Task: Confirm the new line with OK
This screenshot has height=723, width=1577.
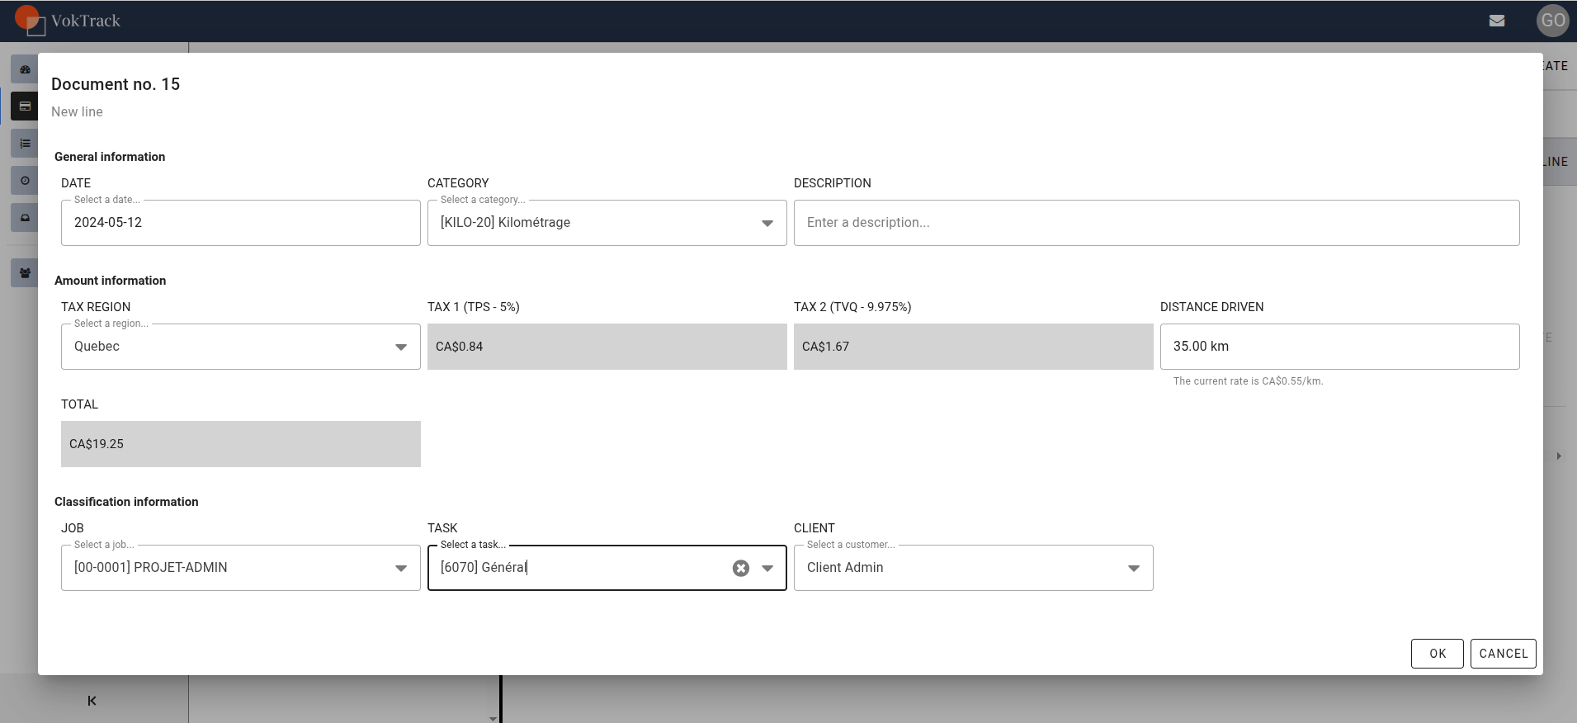Action: [1438, 654]
